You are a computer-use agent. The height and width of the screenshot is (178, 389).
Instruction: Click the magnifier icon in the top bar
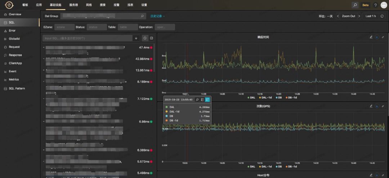(355, 5)
